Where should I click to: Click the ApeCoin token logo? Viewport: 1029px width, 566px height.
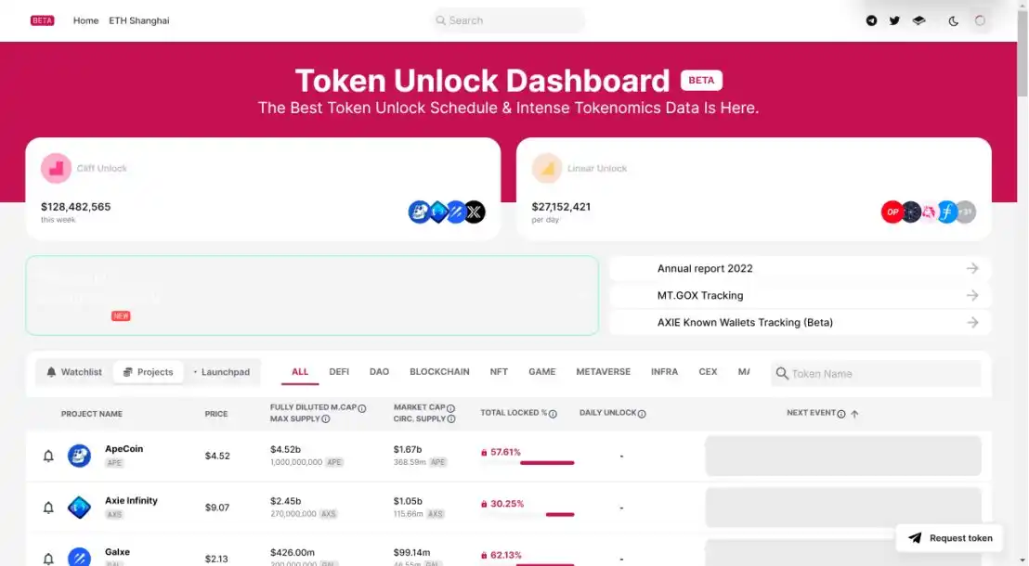coord(80,456)
